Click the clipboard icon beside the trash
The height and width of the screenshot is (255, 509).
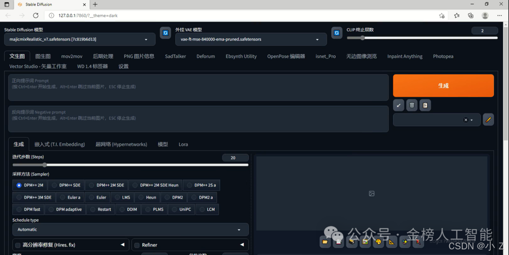coord(425,105)
